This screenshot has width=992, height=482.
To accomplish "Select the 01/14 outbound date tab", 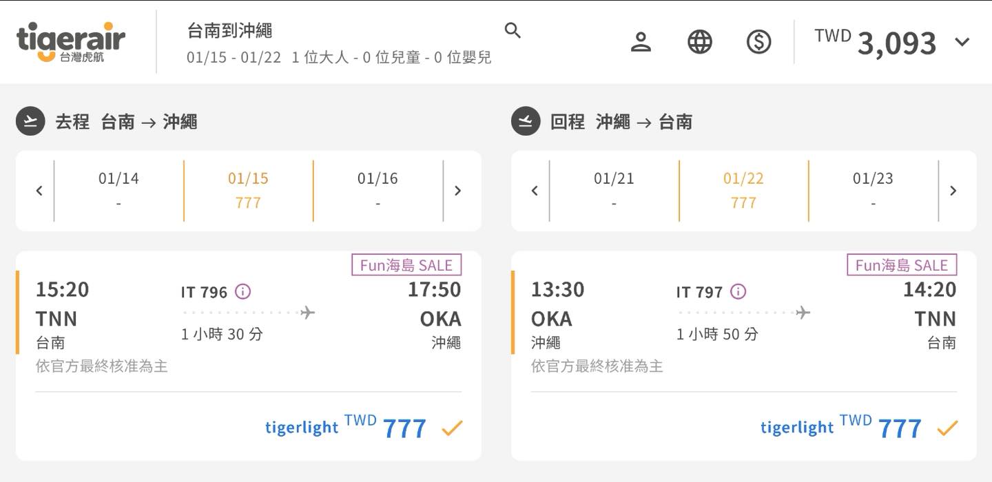I will click(x=118, y=190).
